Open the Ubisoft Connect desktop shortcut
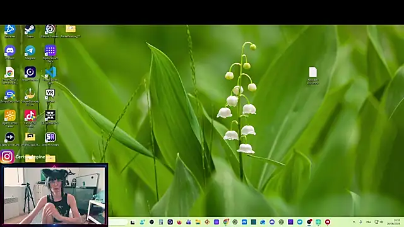The height and width of the screenshot is (227, 404). click(x=50, y=31)
